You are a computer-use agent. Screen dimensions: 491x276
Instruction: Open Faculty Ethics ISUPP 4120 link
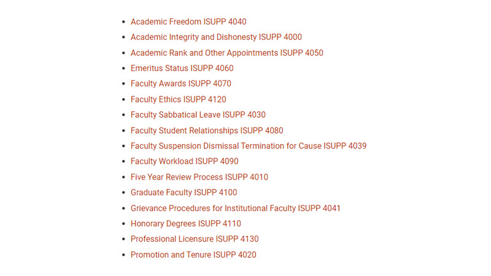pyautogui.click(x=178, y=99)
